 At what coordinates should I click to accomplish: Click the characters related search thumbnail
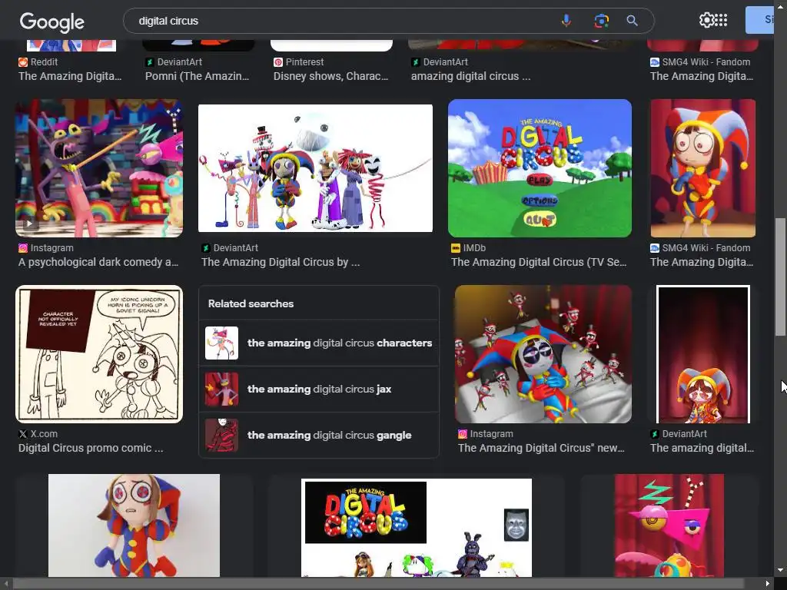click(x=221, y=343)
